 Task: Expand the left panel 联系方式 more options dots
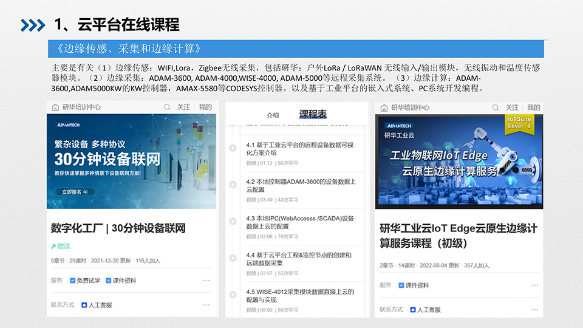tap(206, 305)
